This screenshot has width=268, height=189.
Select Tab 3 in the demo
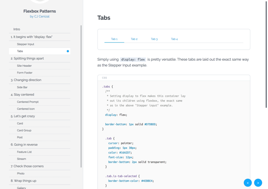(154, 39)
